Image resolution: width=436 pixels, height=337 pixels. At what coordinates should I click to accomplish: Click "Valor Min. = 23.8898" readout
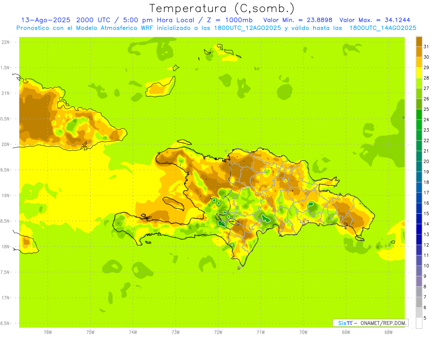coord(298,20)
